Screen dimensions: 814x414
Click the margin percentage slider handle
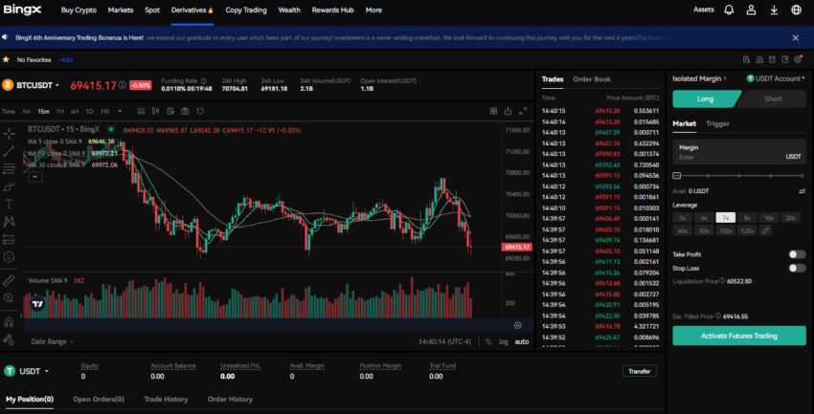[677, 176]
